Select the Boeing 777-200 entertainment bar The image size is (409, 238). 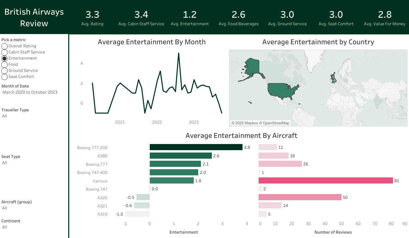(196, 147)
